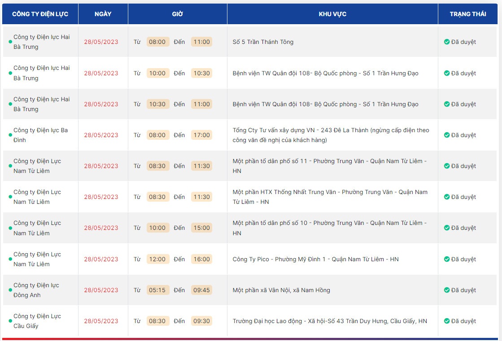Click the date 28/05/2023 in the Ba Đình row
Viewport: 502px width, 341px height.
click(x=101, y=135)
